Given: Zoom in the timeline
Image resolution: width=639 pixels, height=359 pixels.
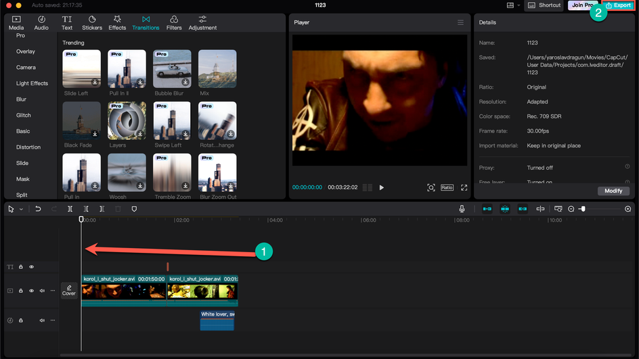Looking at the screenshot, I should 627,209.
